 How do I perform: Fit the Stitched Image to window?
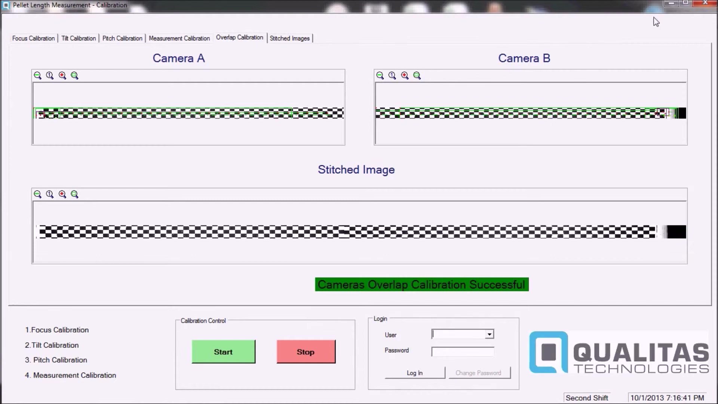point(74,194)
